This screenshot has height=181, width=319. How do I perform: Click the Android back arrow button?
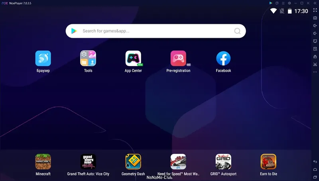coord(315,162)
